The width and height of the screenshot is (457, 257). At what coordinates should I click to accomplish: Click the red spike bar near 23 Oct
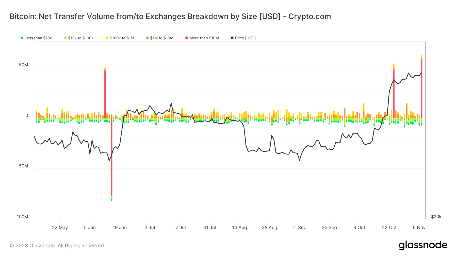tap(394, 94)
